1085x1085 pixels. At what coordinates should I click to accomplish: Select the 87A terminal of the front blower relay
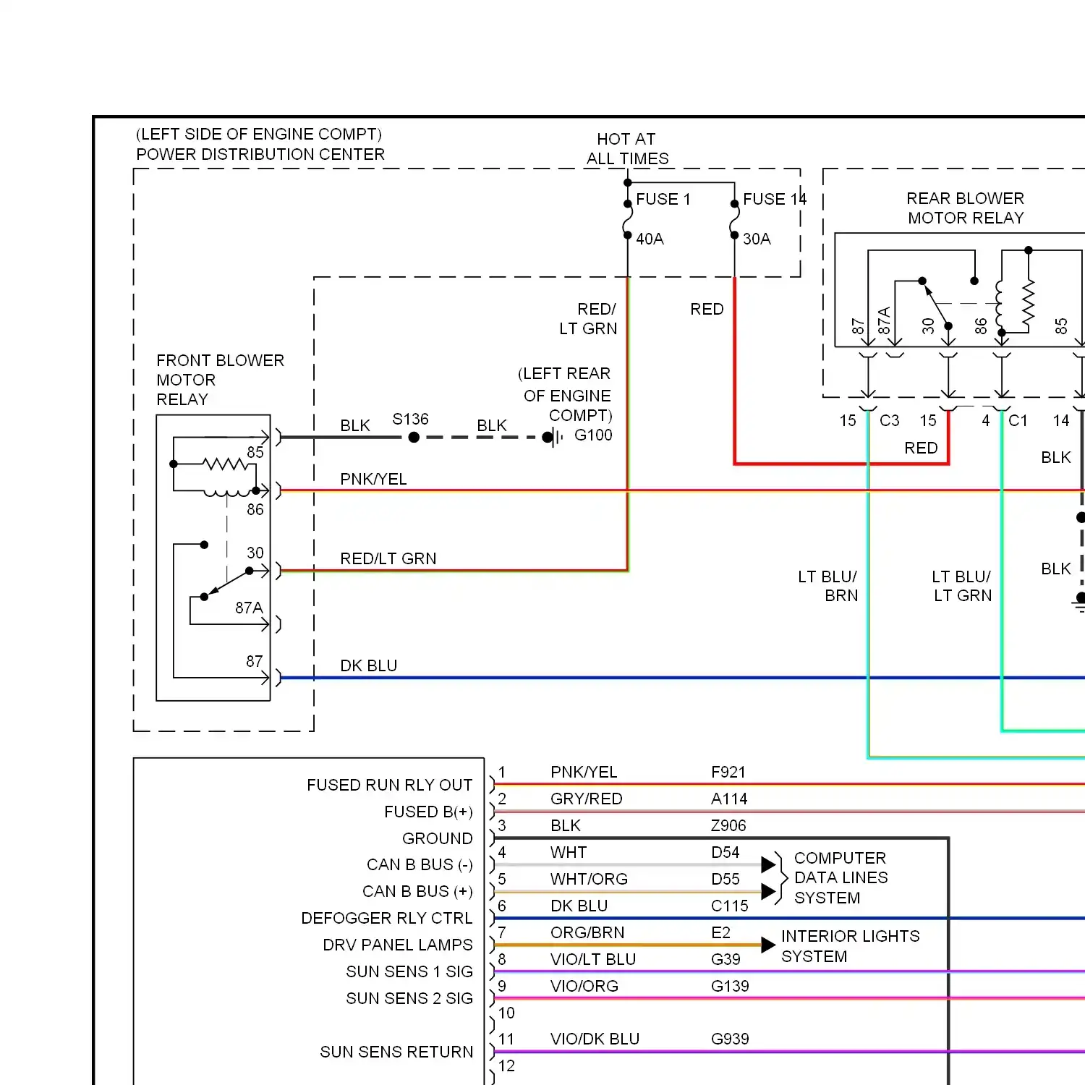(249, 608)
